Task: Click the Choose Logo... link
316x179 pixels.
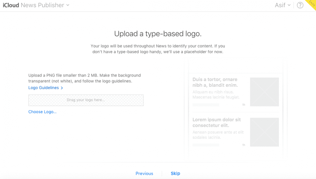Action: [x=42, y=112]
